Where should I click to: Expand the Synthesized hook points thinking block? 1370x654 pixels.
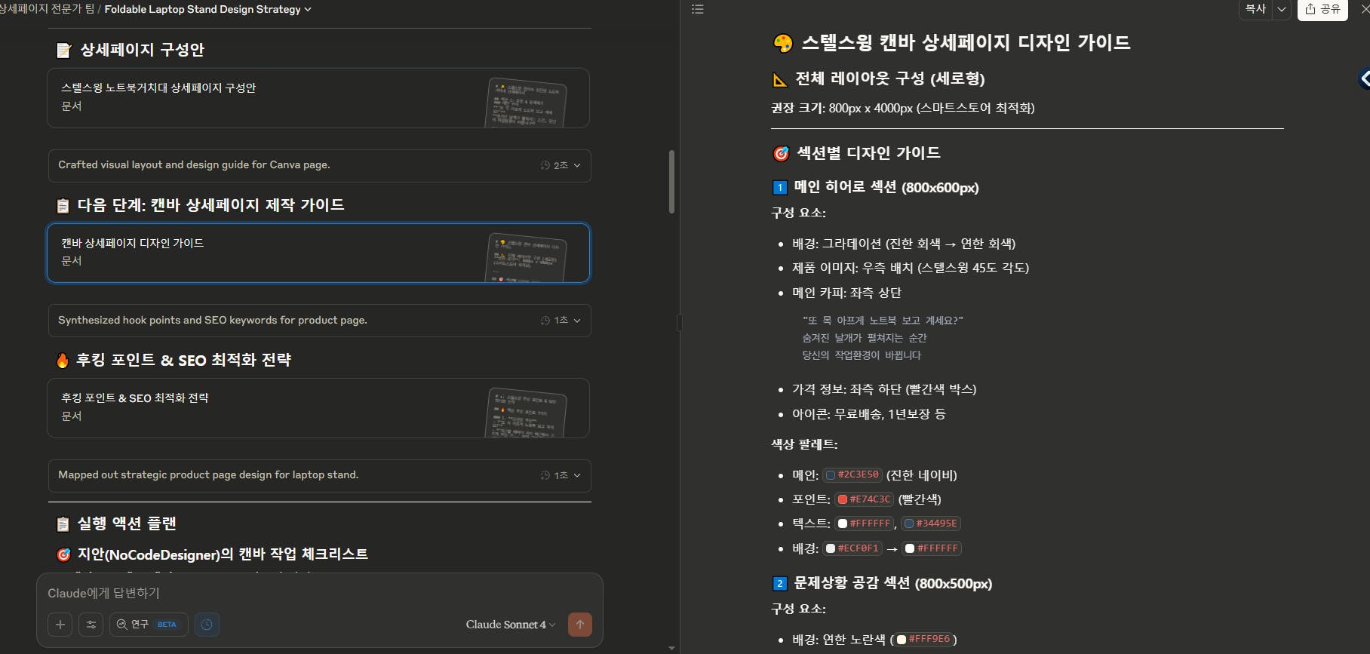(x=319, y=321)
